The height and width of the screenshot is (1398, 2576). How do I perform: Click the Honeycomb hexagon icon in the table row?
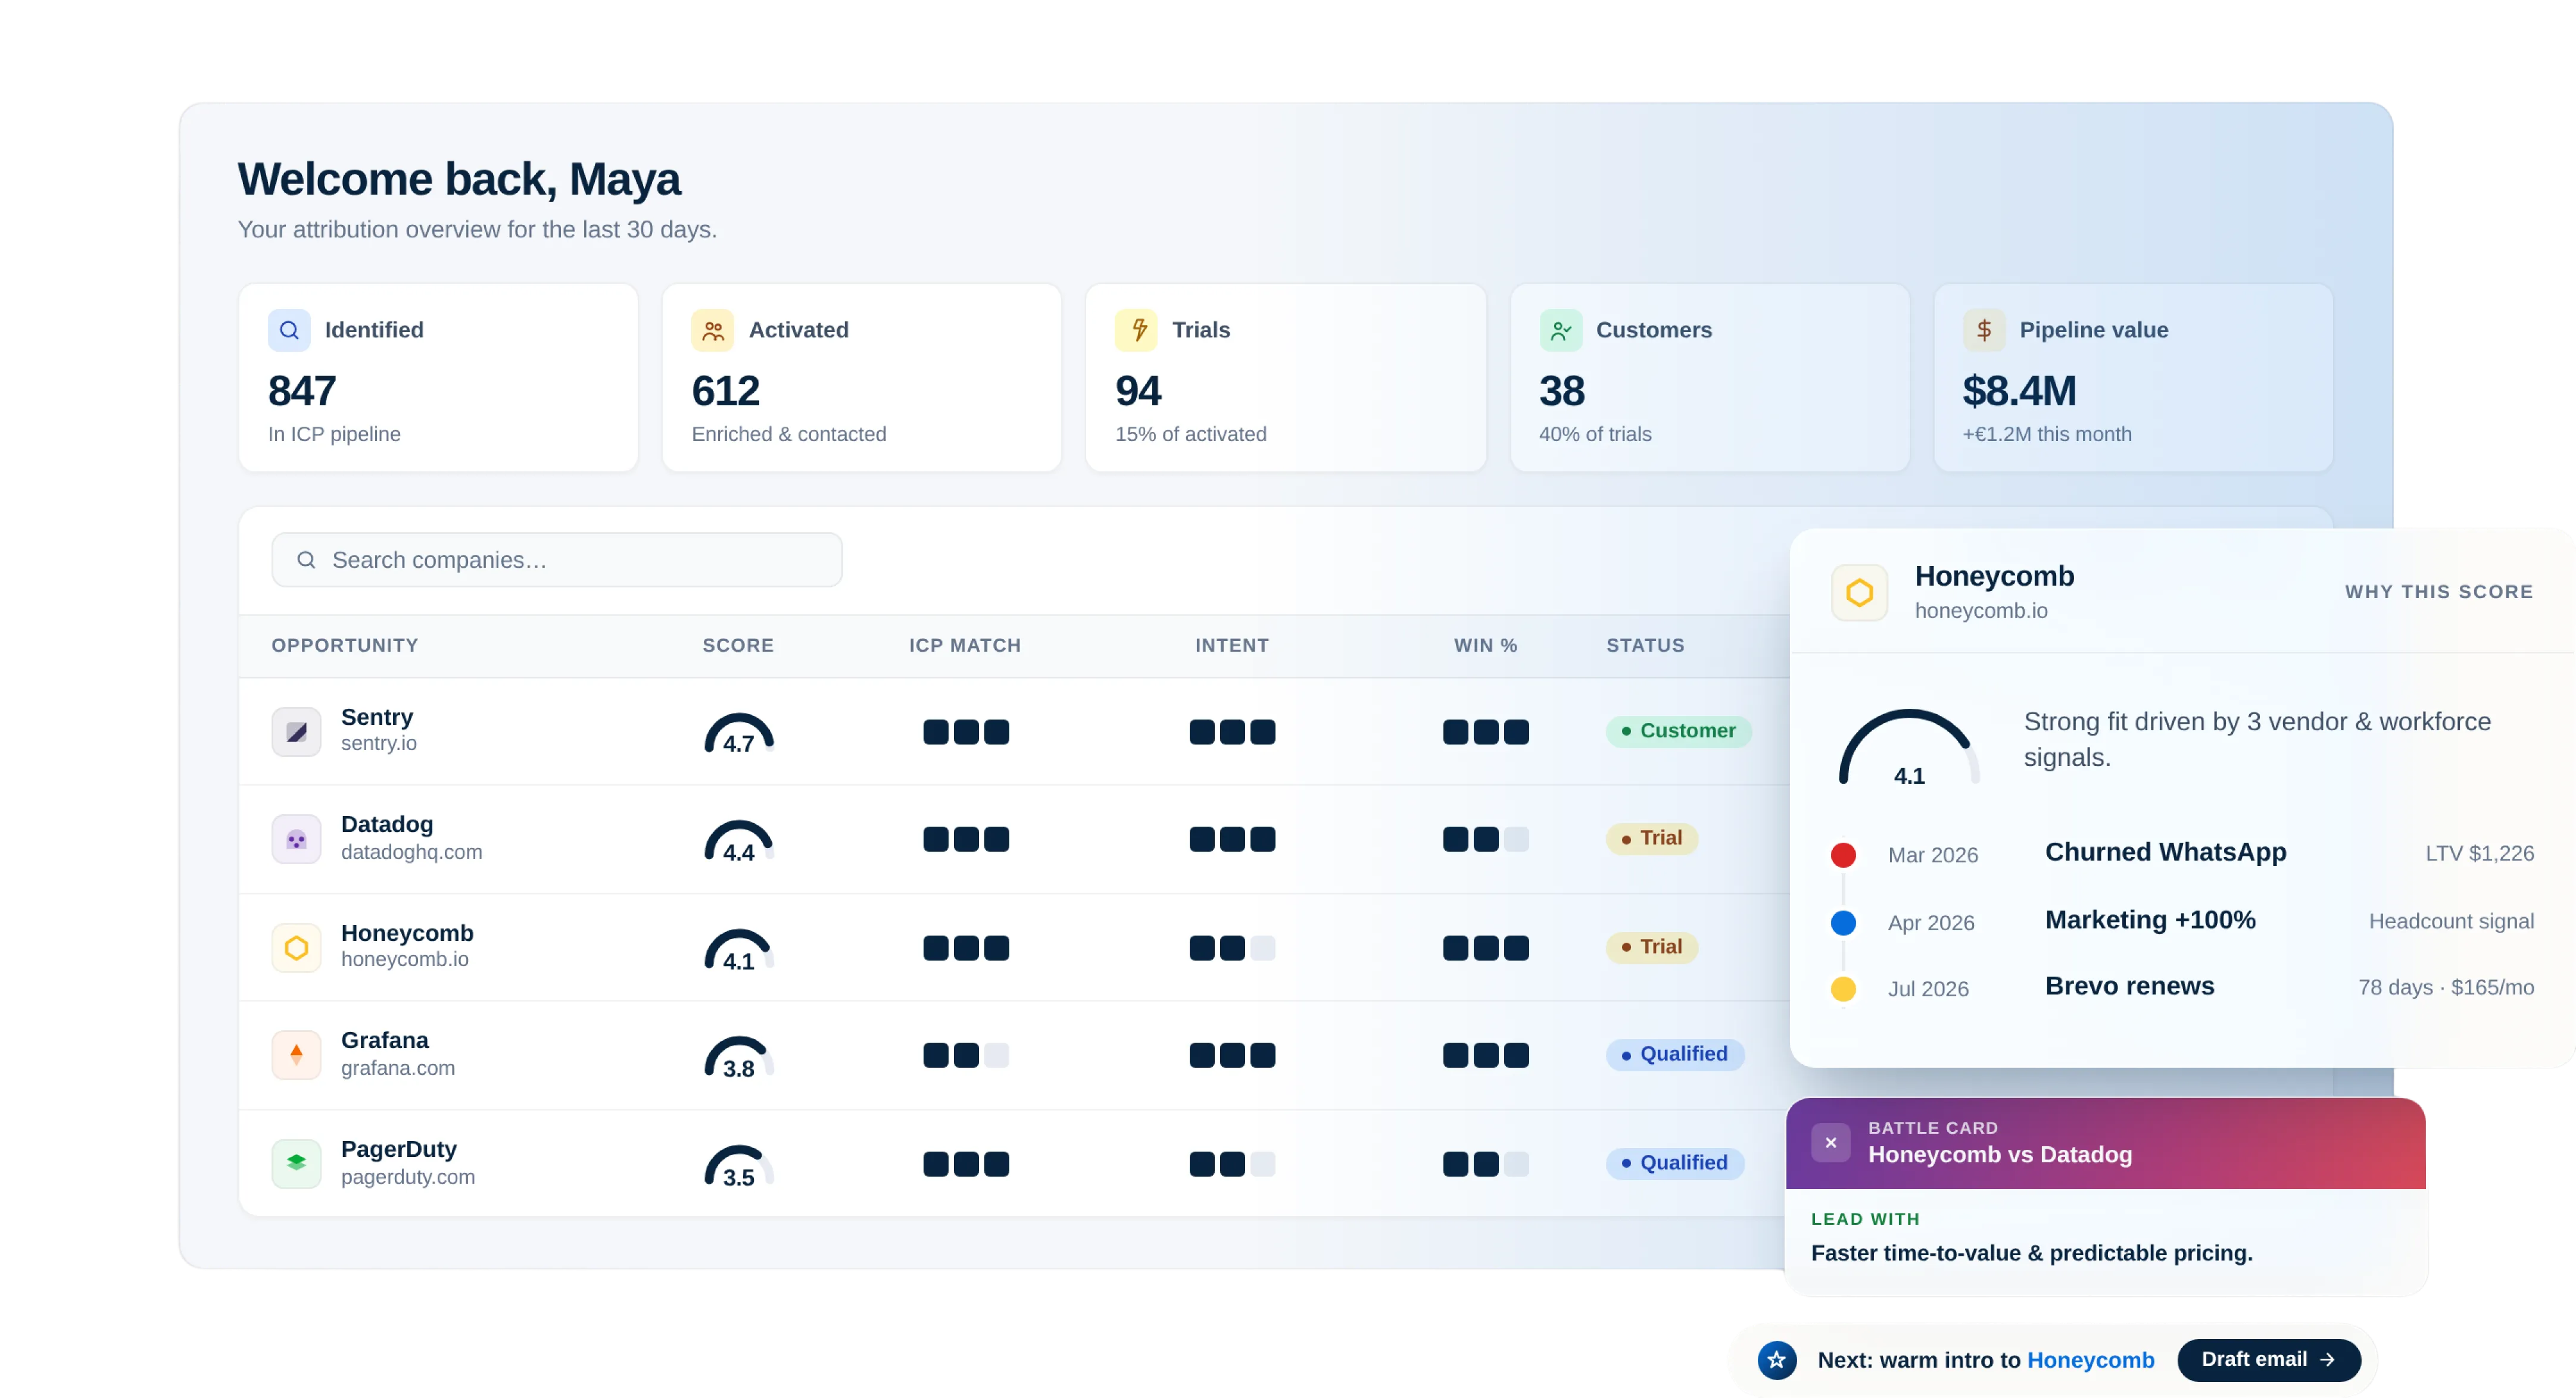pyautogui.click(x=296, y=947)
